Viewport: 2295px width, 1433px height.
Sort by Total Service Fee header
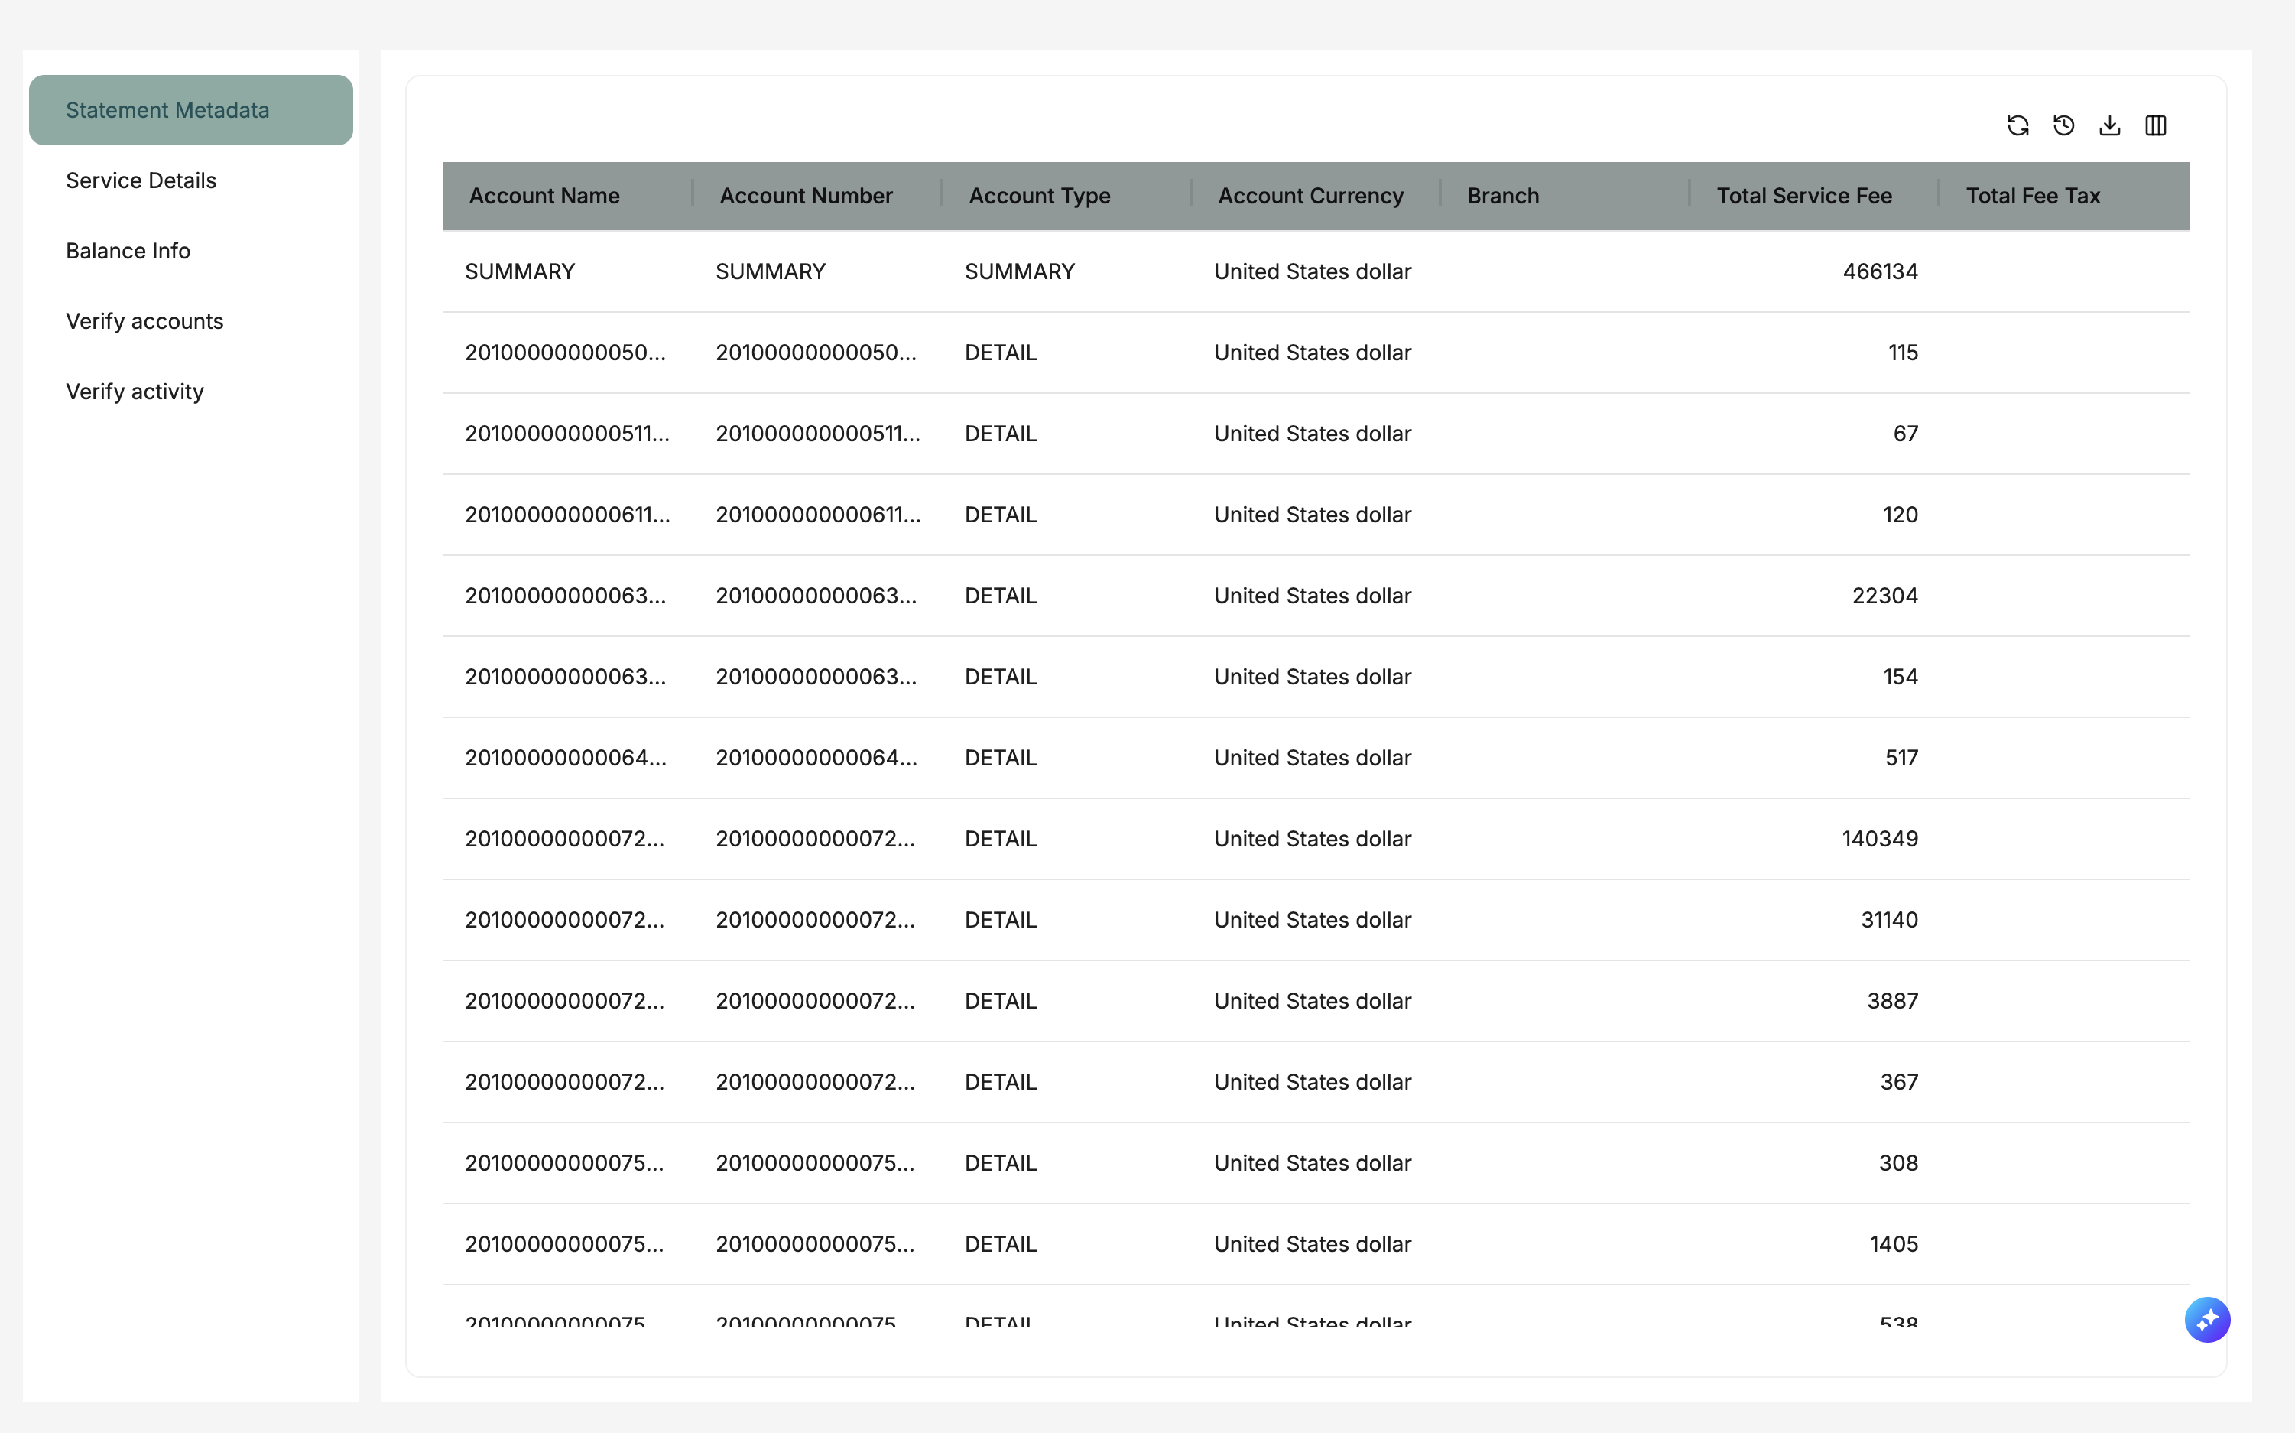click(1803, 197)
